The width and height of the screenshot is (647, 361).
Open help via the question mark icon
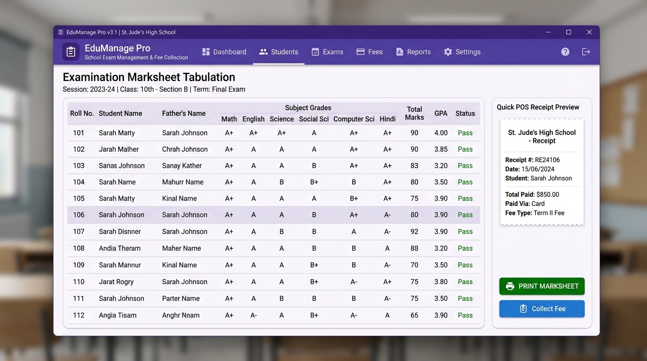coord(565,52)
